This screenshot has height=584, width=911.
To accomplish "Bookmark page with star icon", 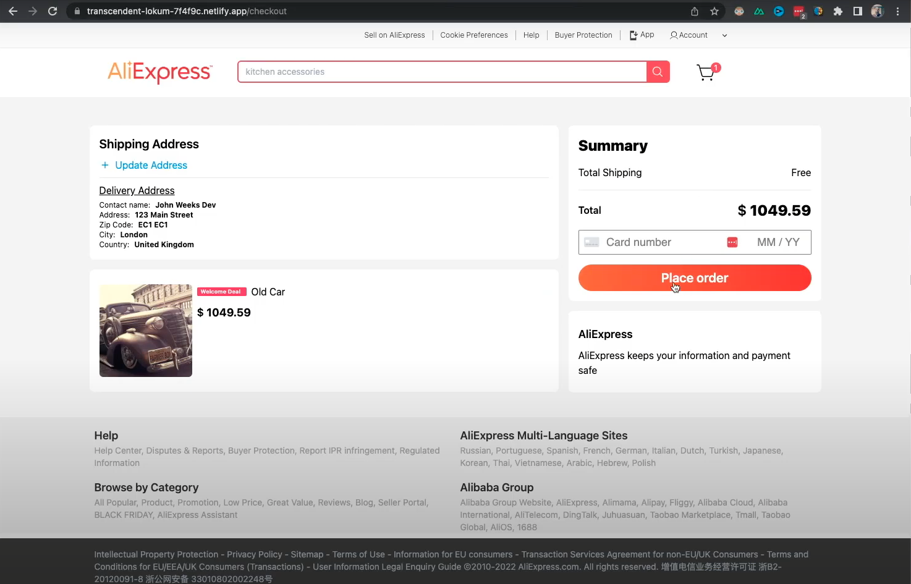I will pyautogui.click(x=714, y=11).
